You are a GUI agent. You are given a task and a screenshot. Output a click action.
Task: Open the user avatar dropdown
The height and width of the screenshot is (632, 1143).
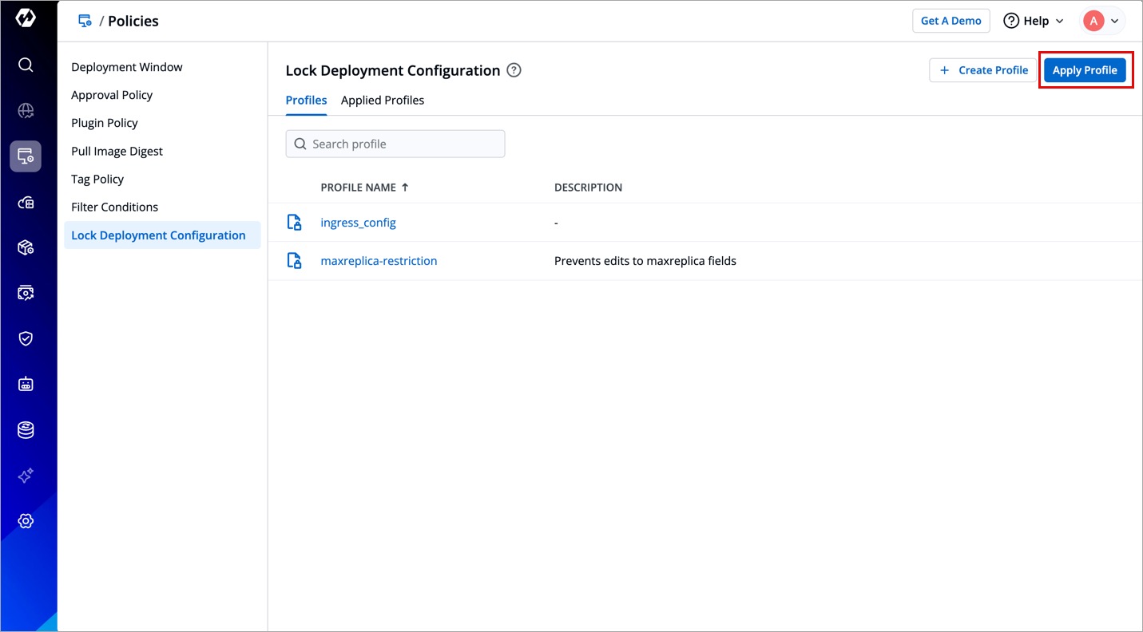1103,21
